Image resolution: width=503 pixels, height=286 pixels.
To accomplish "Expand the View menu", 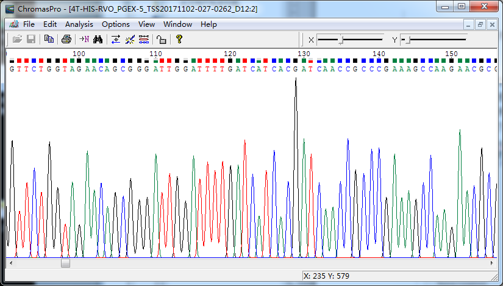I will (x=146, y=24).
